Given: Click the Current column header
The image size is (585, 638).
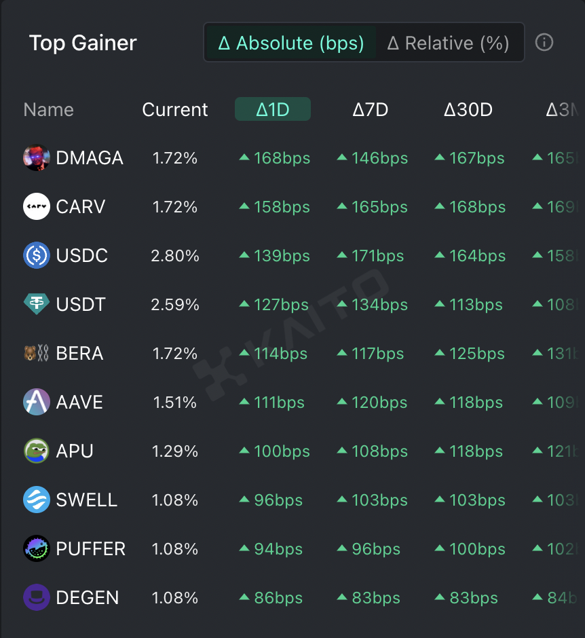Looking at the screenshot, I should tap(175, 109).
